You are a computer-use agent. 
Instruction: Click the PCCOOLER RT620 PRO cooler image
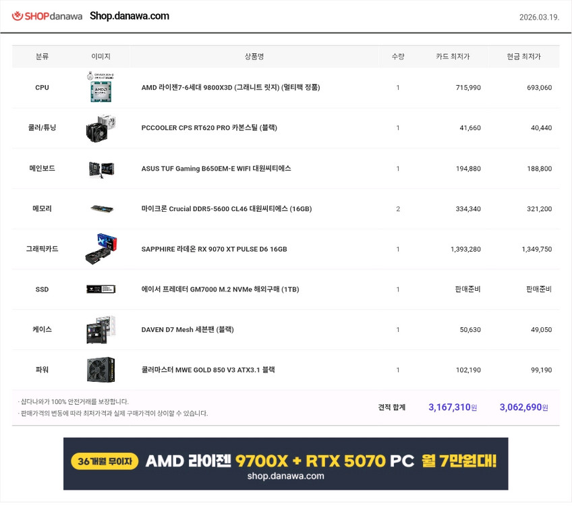coord(101,128)
